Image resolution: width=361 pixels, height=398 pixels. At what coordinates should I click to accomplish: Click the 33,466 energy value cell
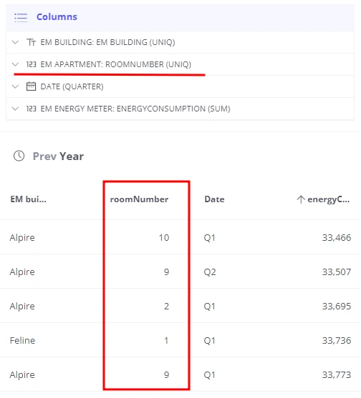(x=337, y=237)
